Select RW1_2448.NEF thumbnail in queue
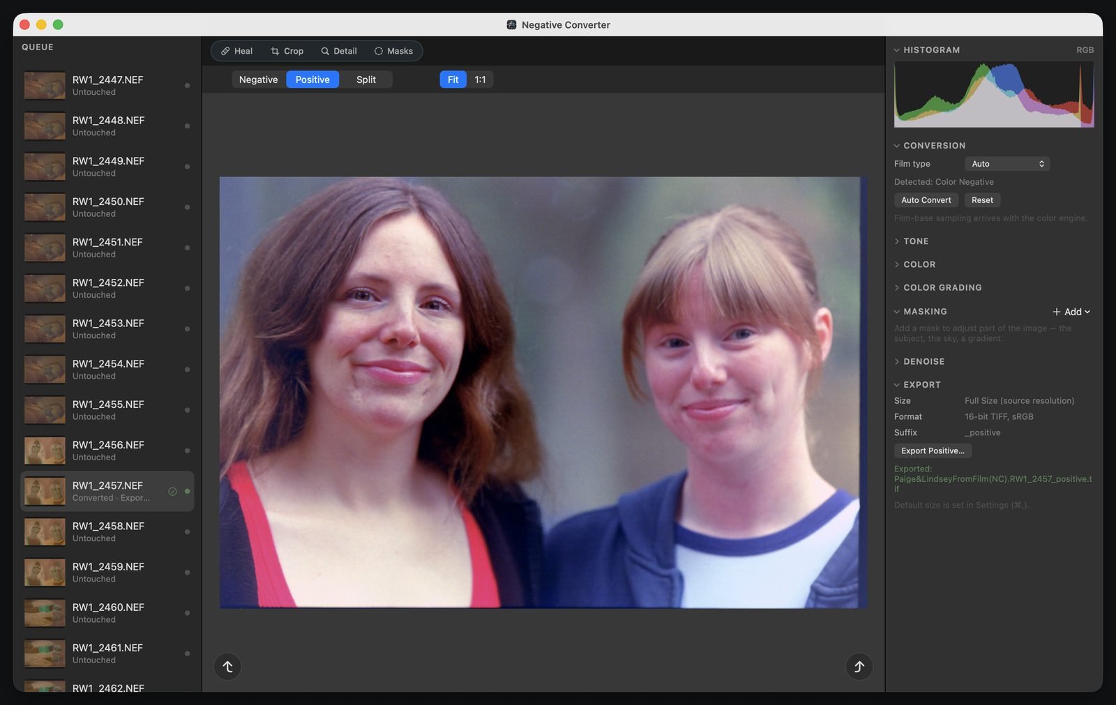Screen dimensions: 1116x705 point(45,126)
